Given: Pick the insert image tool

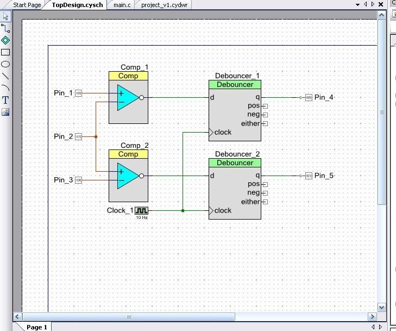Looking at the screenshot, I should point(5,112).
